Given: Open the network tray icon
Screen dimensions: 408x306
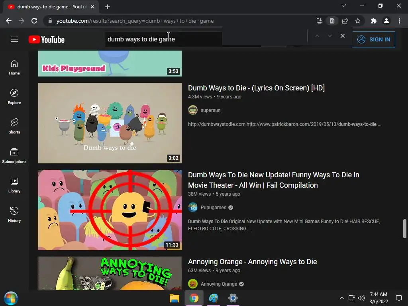Looking at the screenshot, I should 351,298.
